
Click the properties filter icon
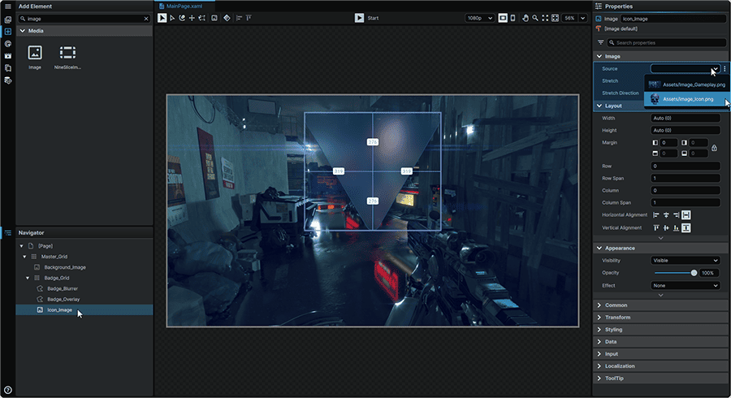[x=600, y=42]
